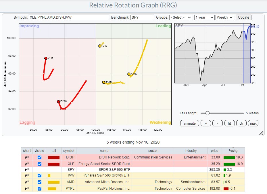267x194 pixels.
Task: Adjust the Tail Length slider
Action: coord(207,113)
